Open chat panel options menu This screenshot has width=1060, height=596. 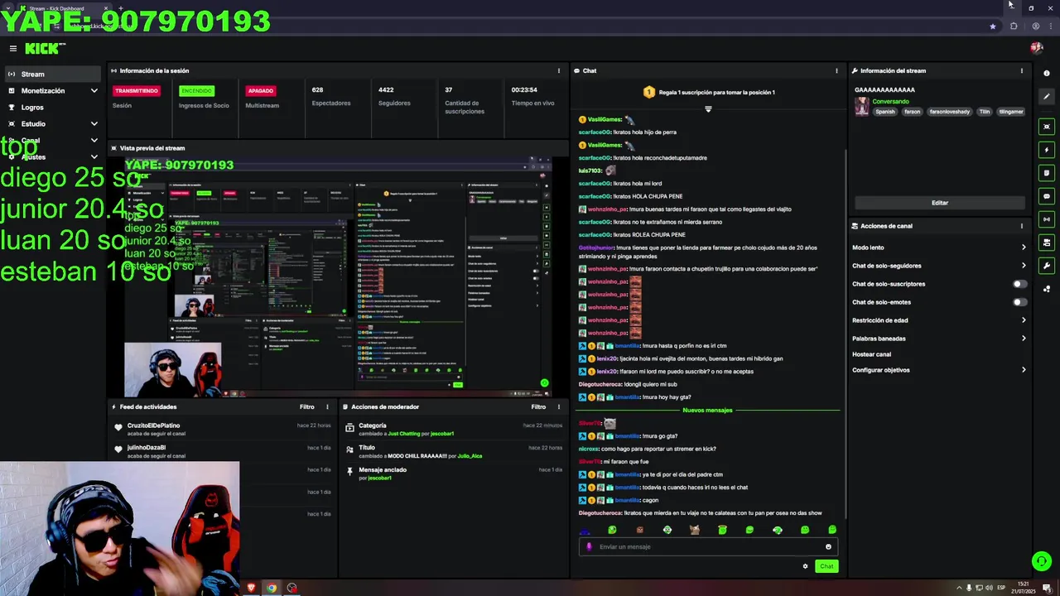coord(836,70)
